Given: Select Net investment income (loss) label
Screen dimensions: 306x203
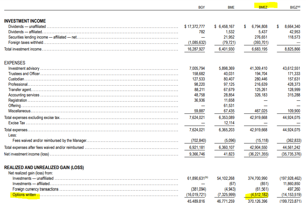Looking at the screenshot, I should coord(27,154).
